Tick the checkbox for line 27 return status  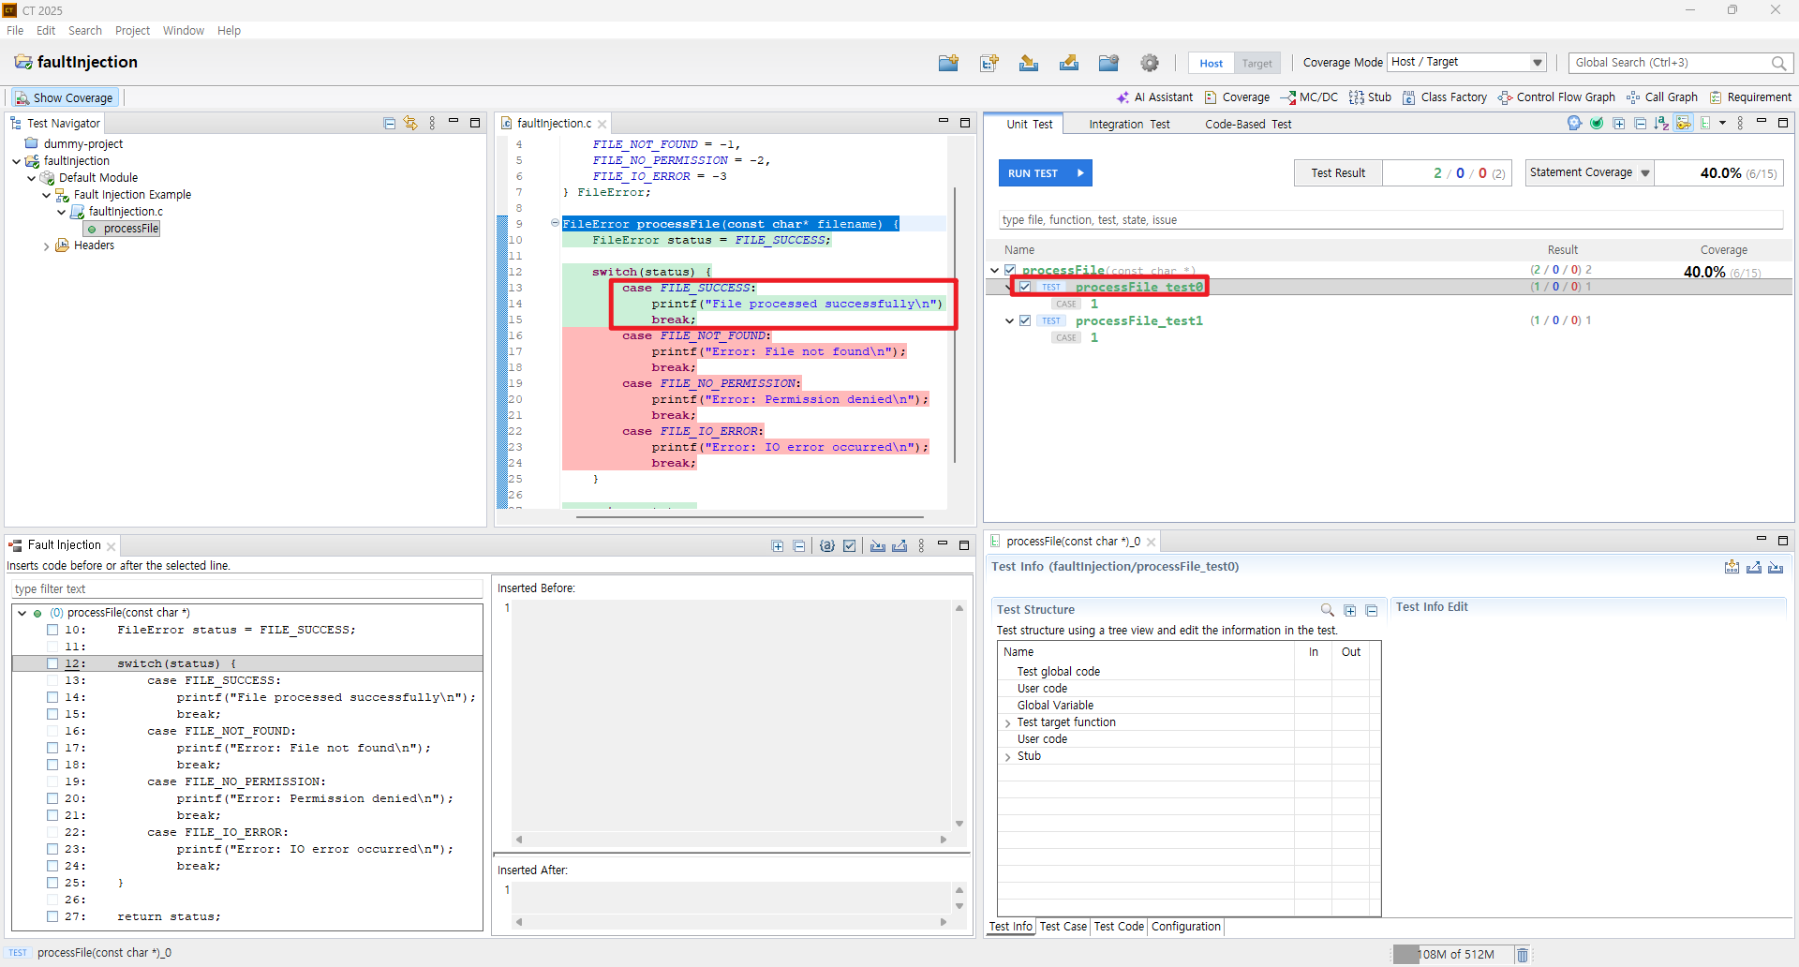pos(52,916)
